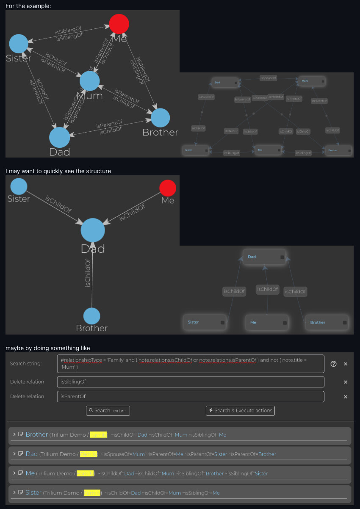Click note icon beside Me result
This screenshot has height=509, width=360.
tap(20, 473)
